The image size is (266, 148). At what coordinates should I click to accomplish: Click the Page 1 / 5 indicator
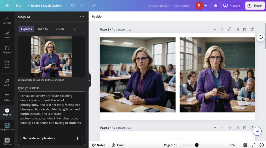pos(170,145)
